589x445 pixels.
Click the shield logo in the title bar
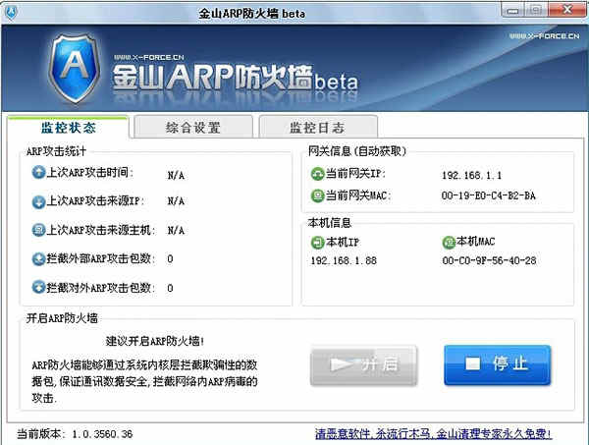pyautogui.click(x=11, y=13)
